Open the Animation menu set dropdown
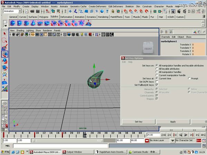The height and width of the screenshot is (155, 207). 20,11
